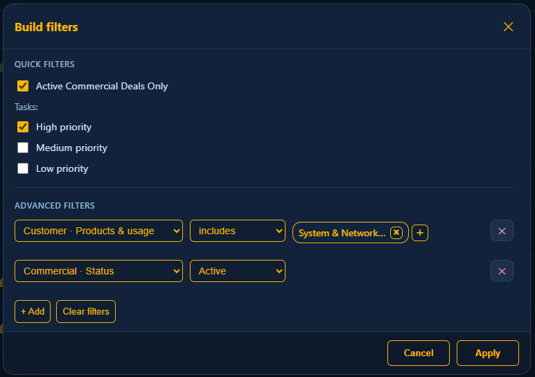Add another value with the plus icon

(x=420, y=233)
